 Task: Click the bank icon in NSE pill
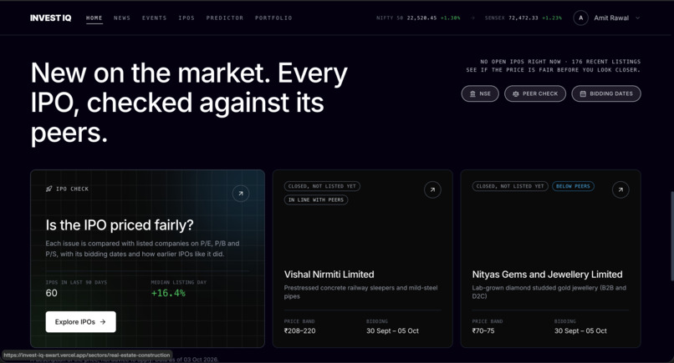(472, 93)
